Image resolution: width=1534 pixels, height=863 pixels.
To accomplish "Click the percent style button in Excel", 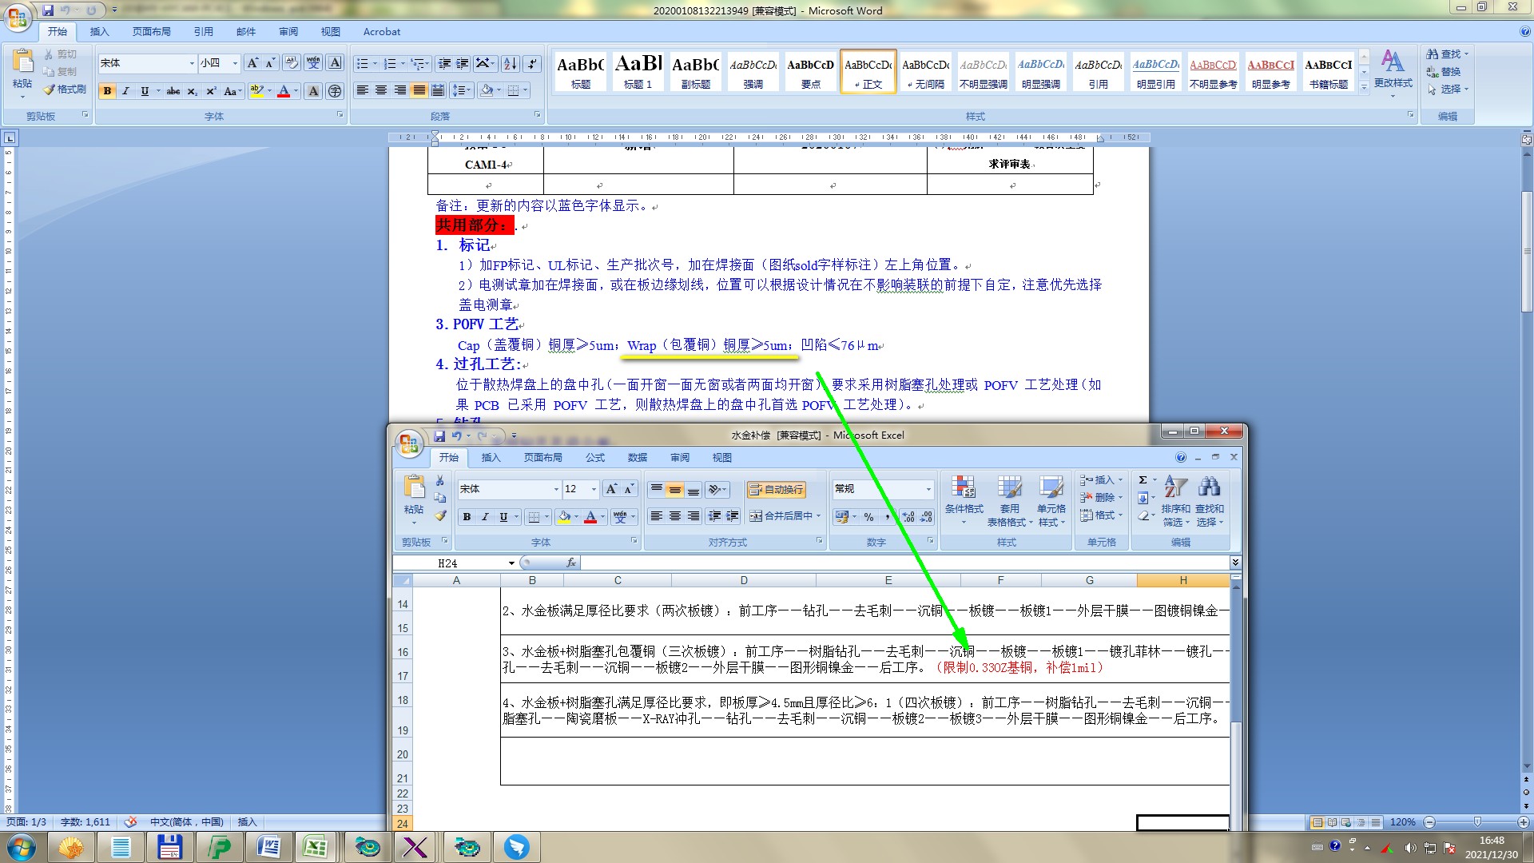I will coord(868,517).
